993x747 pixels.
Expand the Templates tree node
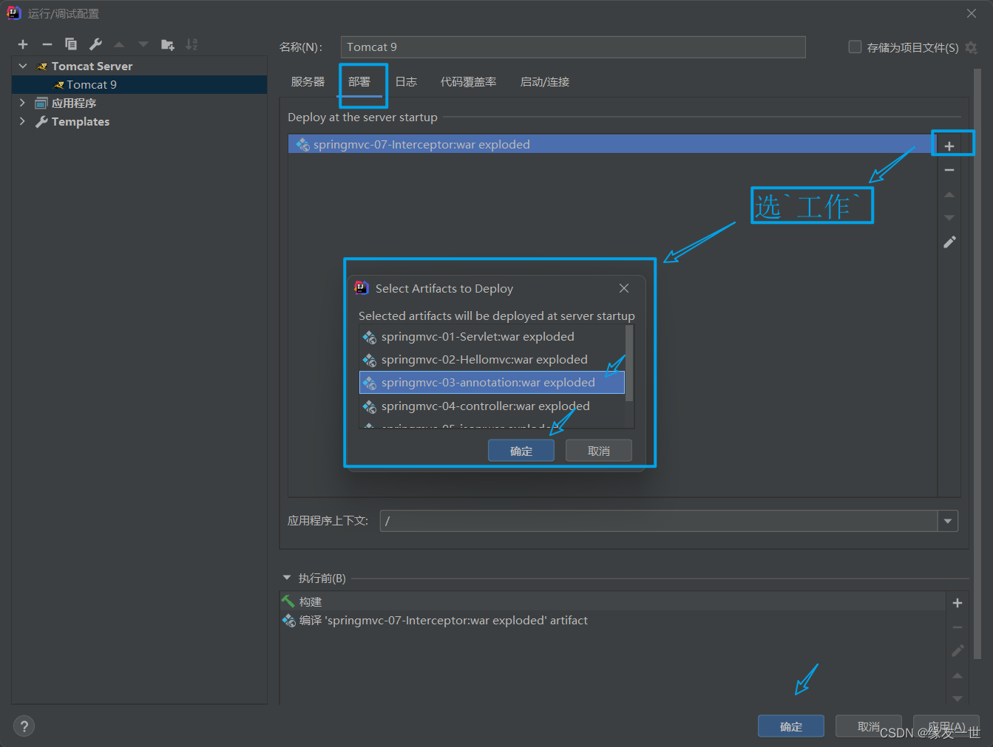[x=22, y=121]
